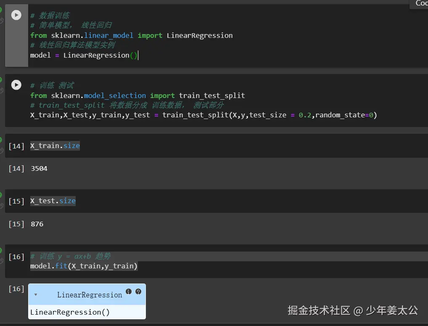Click the input cell number [16] label
This screenshot has height=326, width=428.
(16, 257)
